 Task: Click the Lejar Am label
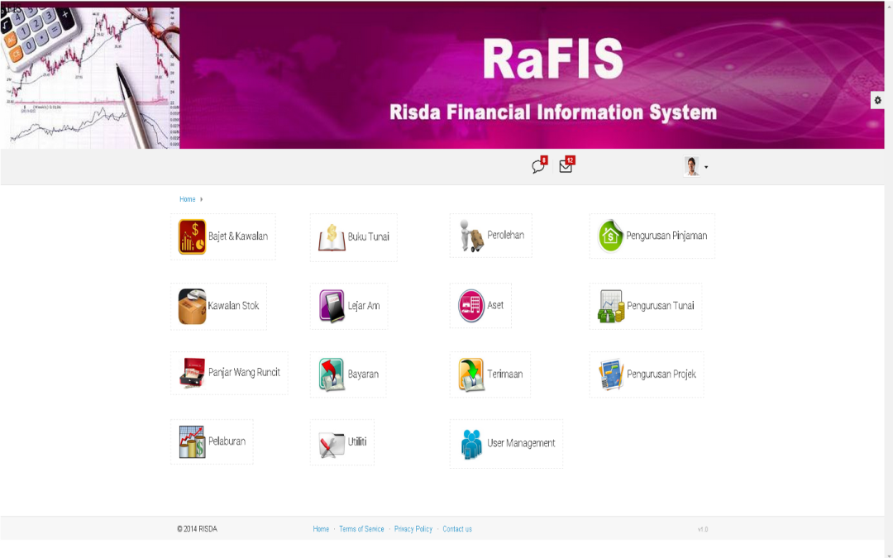[364, 306]
